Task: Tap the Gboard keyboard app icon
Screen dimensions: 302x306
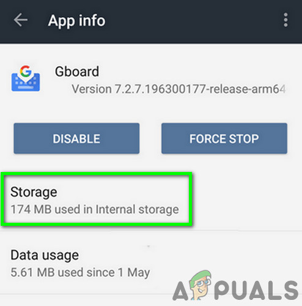Action: pyautogui.click(x=26, y=78)
